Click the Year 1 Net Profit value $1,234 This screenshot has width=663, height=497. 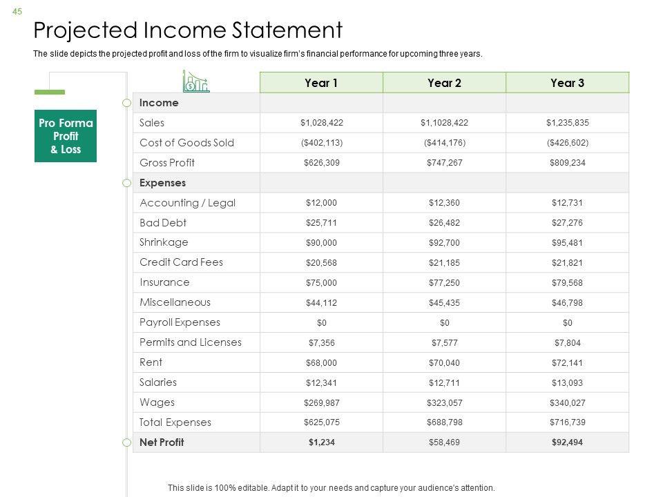coord(322,442)
